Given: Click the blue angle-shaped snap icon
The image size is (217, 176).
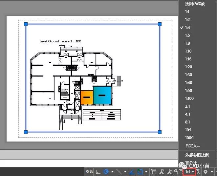Looking at the screenshot, I should (x=132, y=171).
